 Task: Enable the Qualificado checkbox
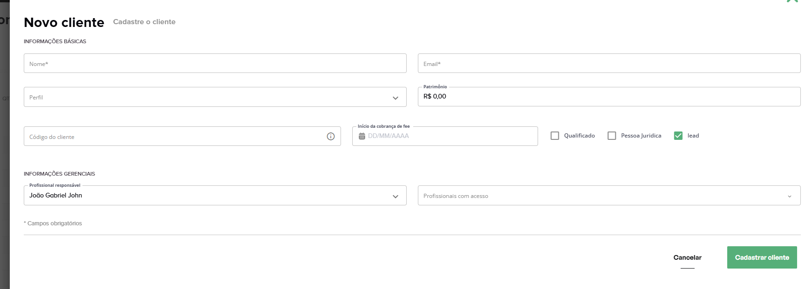555,136
